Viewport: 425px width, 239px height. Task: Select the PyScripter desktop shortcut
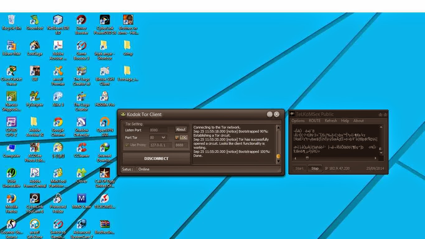click(35, 99)
